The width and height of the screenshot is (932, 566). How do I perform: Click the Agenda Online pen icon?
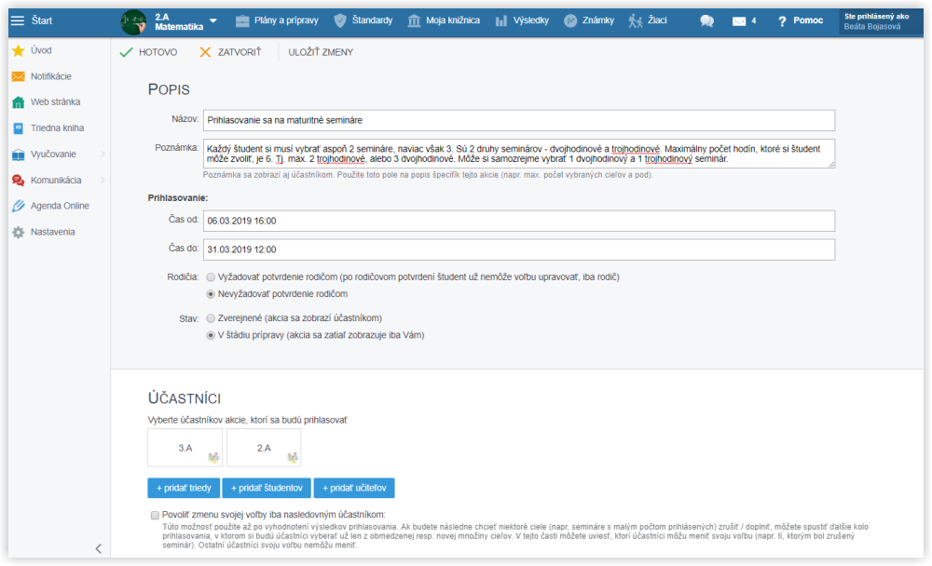pos(19,206)
